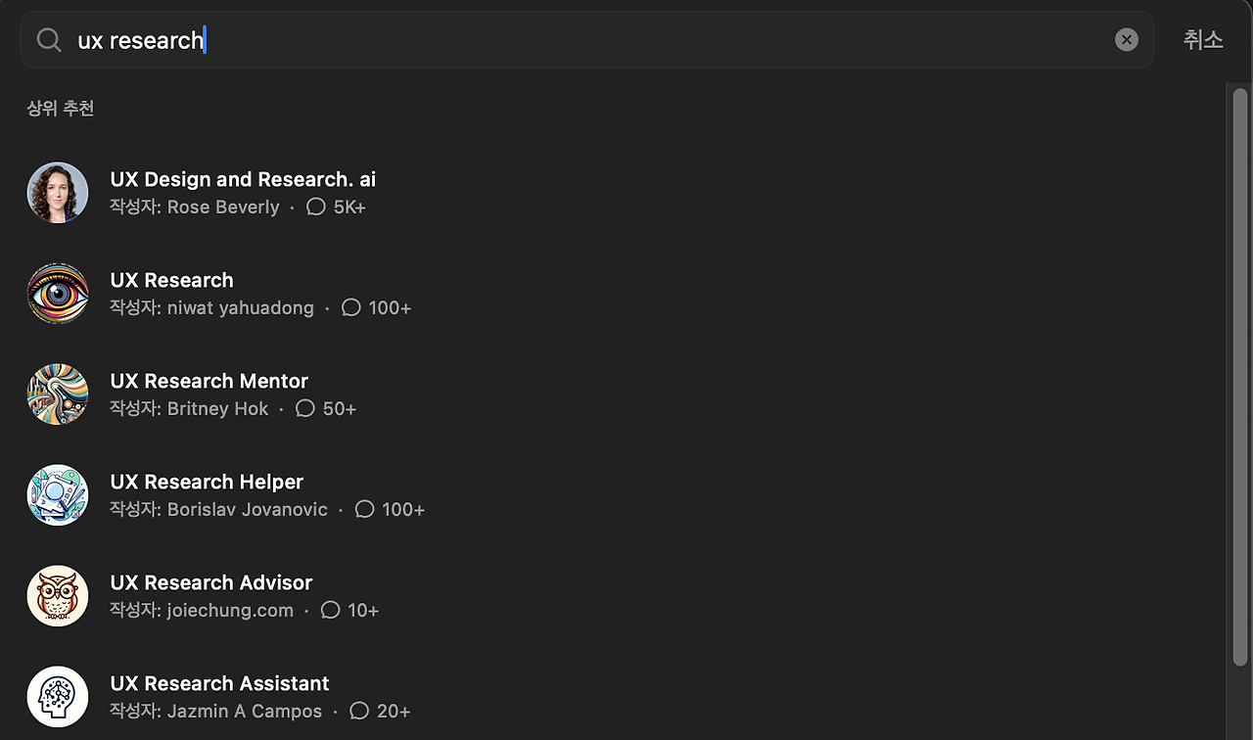Viewport: 1253px width, 740px height.
Task: Click the vertical scrollbar on the results list
Action: pos(1240,377)
